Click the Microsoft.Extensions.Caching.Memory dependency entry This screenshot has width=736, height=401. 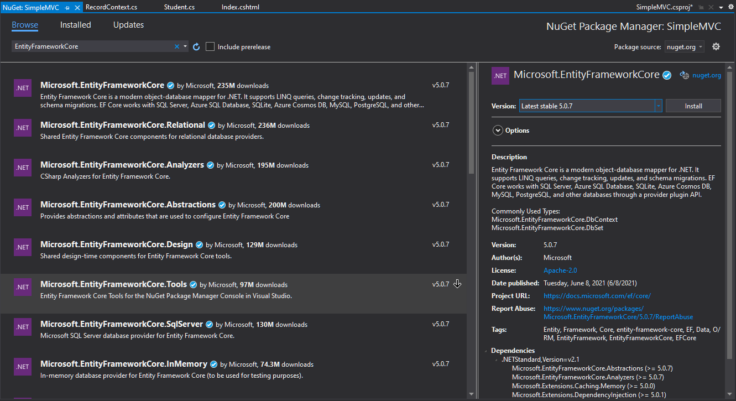(583, 386)
